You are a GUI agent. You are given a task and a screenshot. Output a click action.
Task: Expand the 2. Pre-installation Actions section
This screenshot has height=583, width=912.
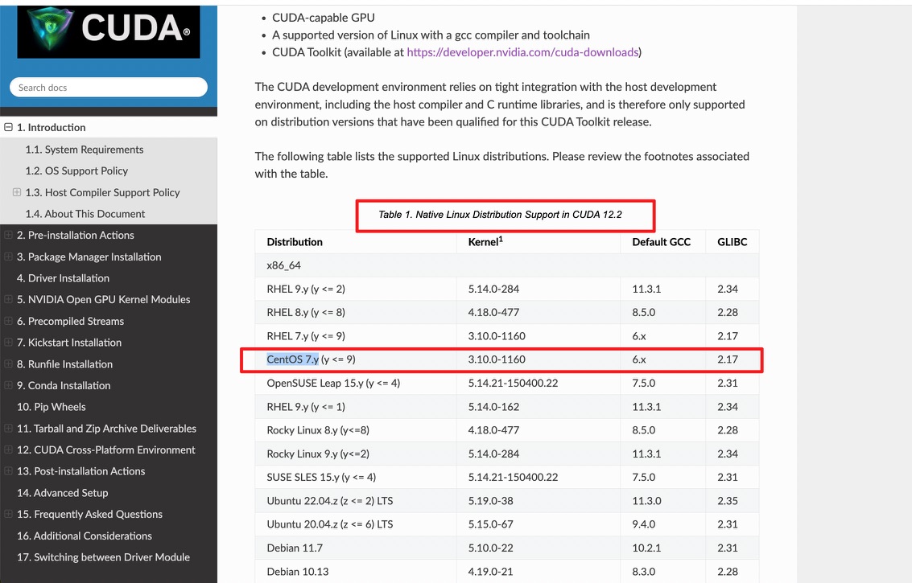[x=8, y=235]
